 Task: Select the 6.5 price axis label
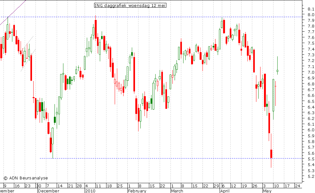[x=311, y=101]
